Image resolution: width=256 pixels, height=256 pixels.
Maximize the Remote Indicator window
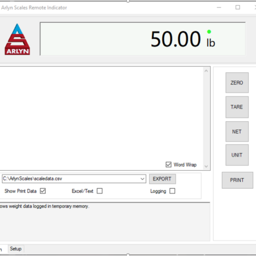(x=238, y=7)
